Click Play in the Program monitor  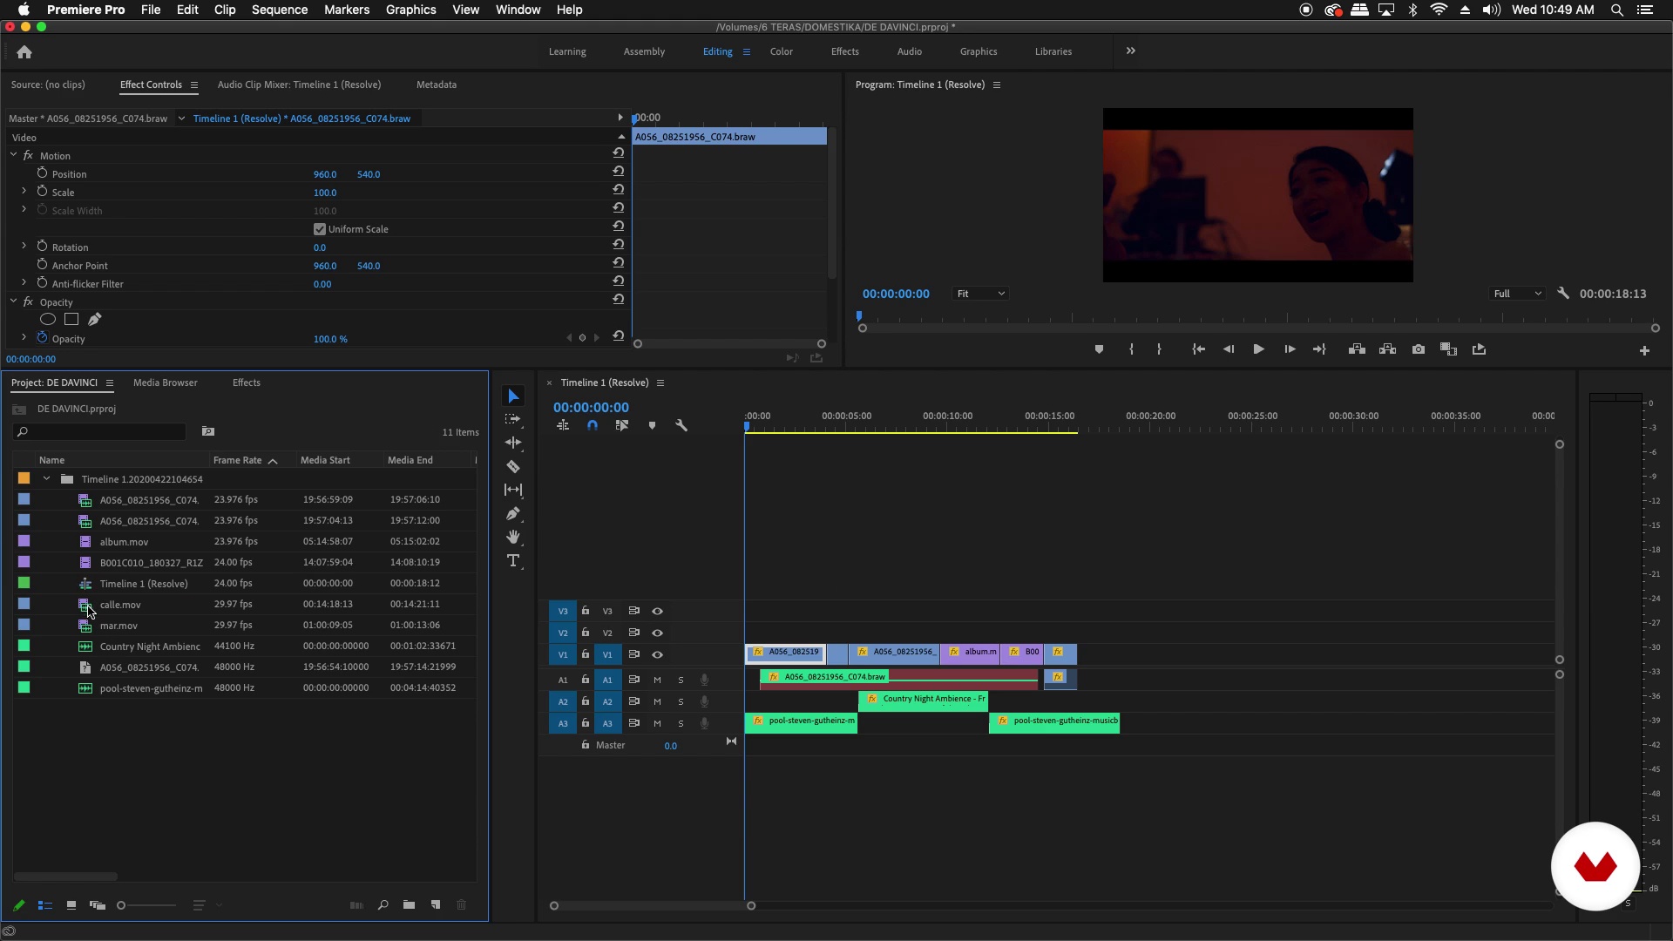click(x=1258, y=349)
